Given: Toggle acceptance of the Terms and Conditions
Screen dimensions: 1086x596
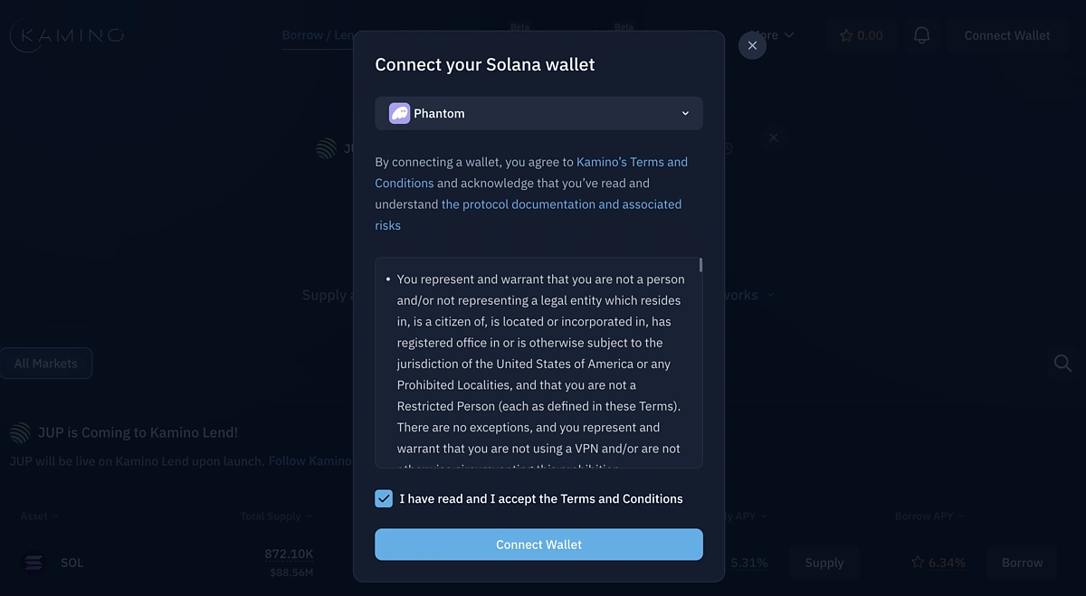Looking at the screenshot, I should pyautogui.click(x=383, y=498).
